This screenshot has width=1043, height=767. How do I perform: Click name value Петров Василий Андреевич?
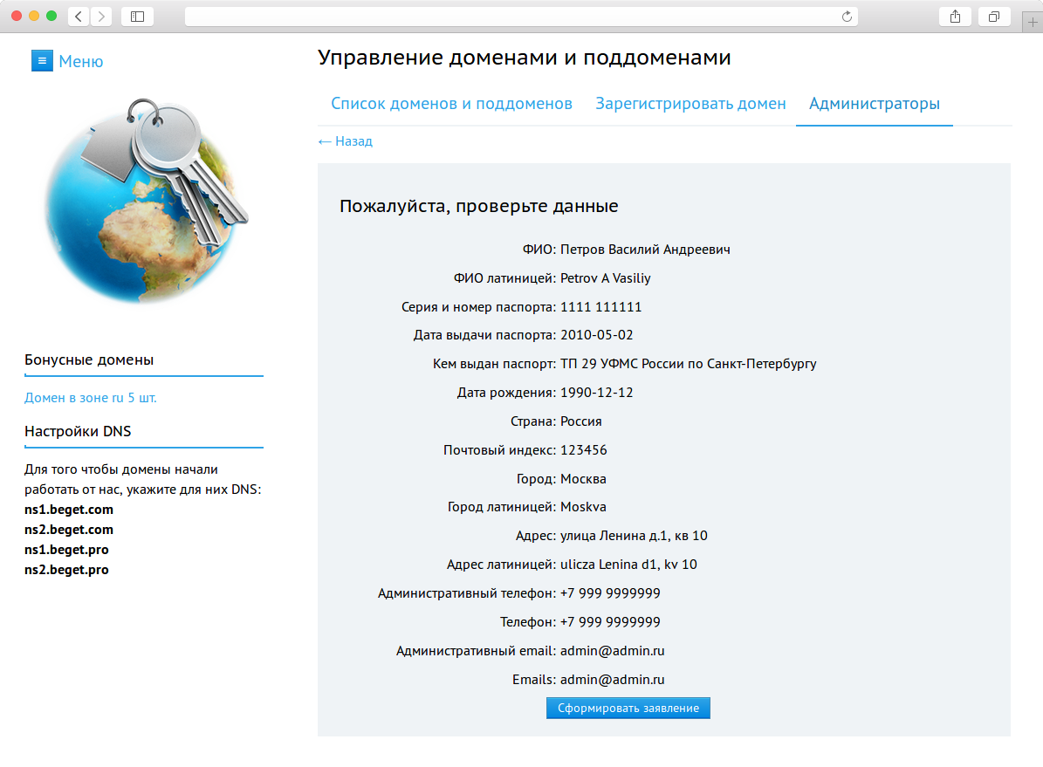[x=645, y=250]
